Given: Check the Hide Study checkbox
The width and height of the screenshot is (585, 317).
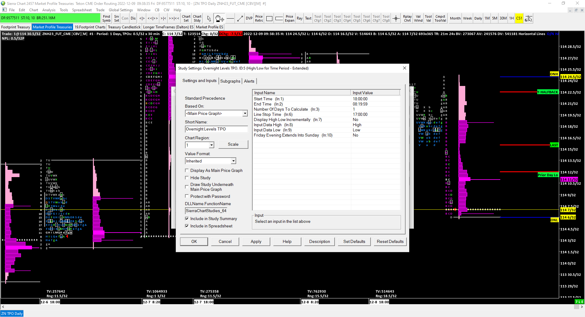Looking at the screenshot, I should point(187,178).
